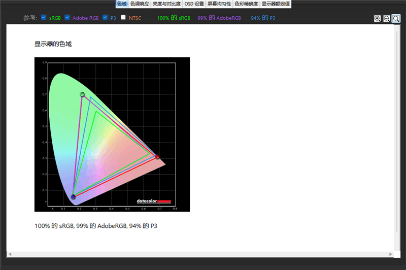Click the zoom in magnifier icon
406x270 pixels.
pyautogui.click(x=378, y=19)
